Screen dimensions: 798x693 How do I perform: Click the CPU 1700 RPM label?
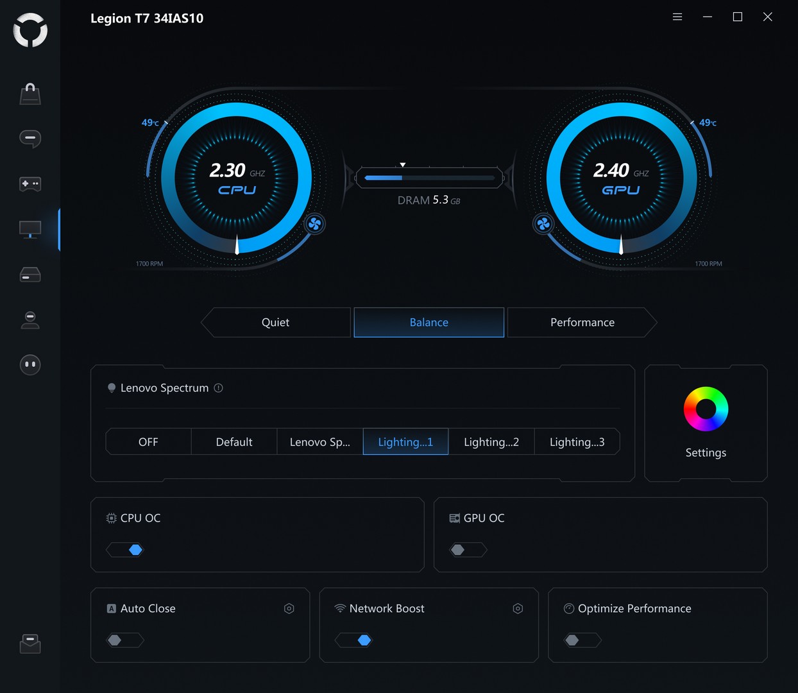[x=149, y=264]
